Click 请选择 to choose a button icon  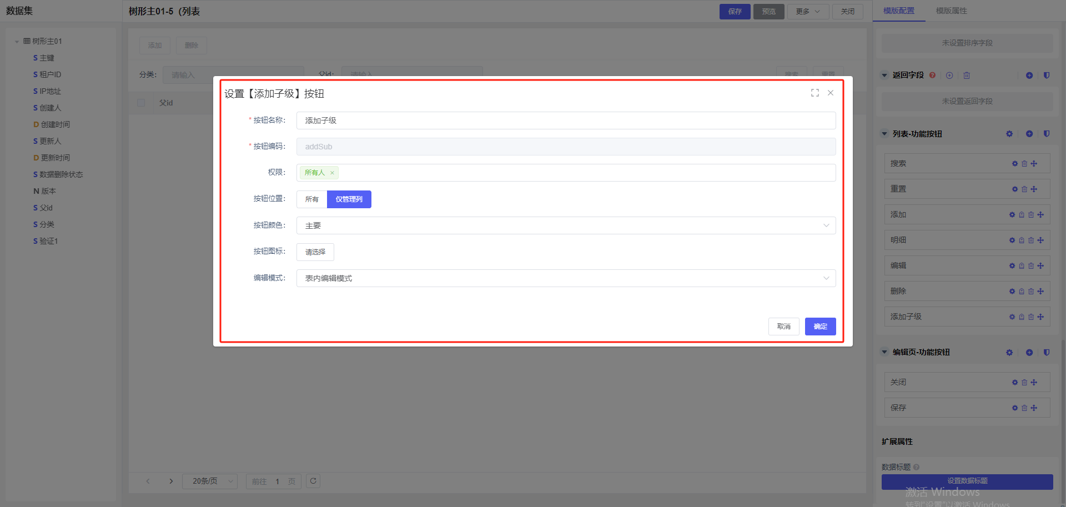(315, 252)
